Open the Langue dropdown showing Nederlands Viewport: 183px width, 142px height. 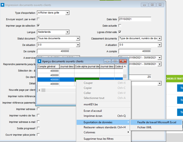click(x=67, y=32)
